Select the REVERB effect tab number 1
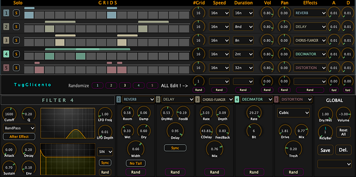Screen dimensions: 356x177 [119, 99]
